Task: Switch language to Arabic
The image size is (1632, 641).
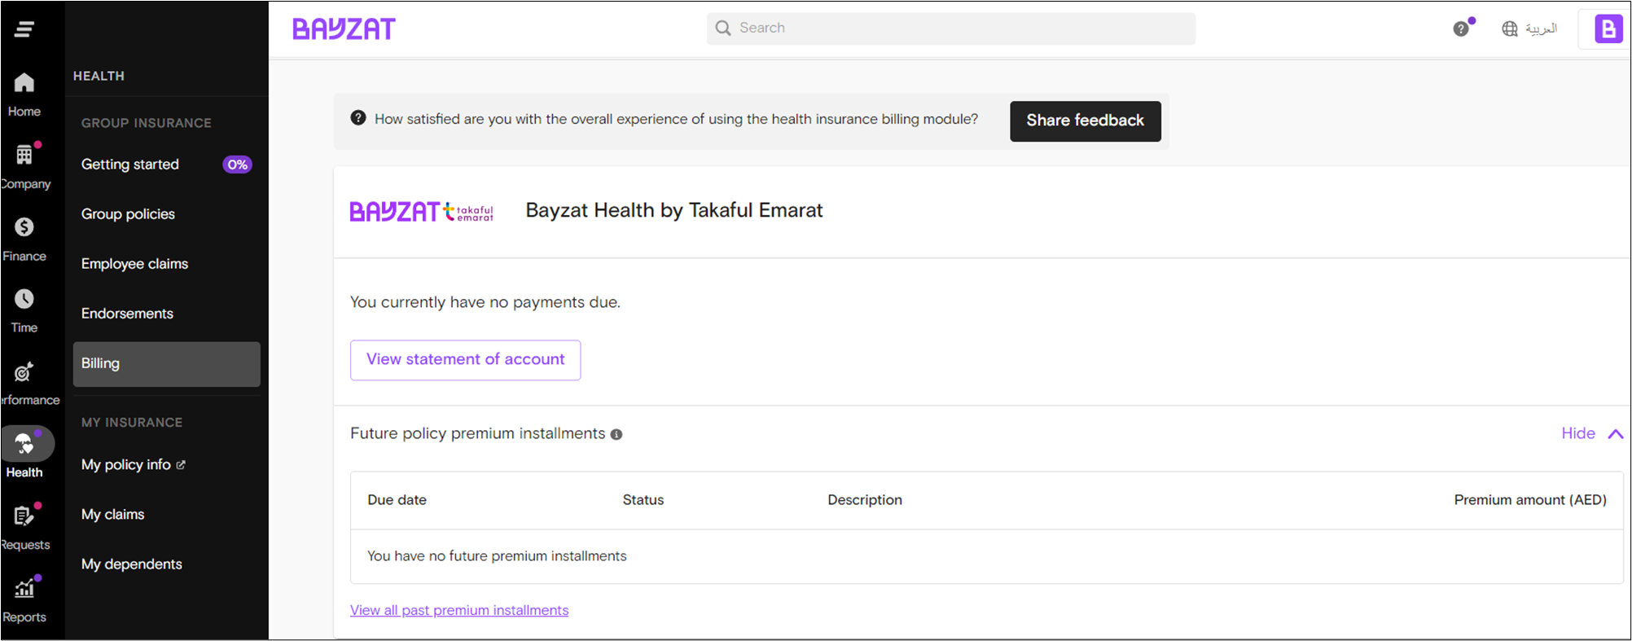Action: [1541, 29]
